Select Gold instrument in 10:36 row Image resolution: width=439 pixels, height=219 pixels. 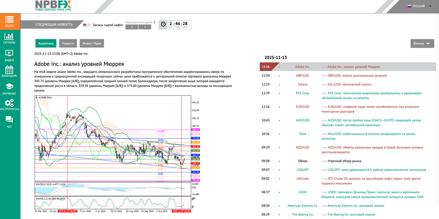click(302, 134)
